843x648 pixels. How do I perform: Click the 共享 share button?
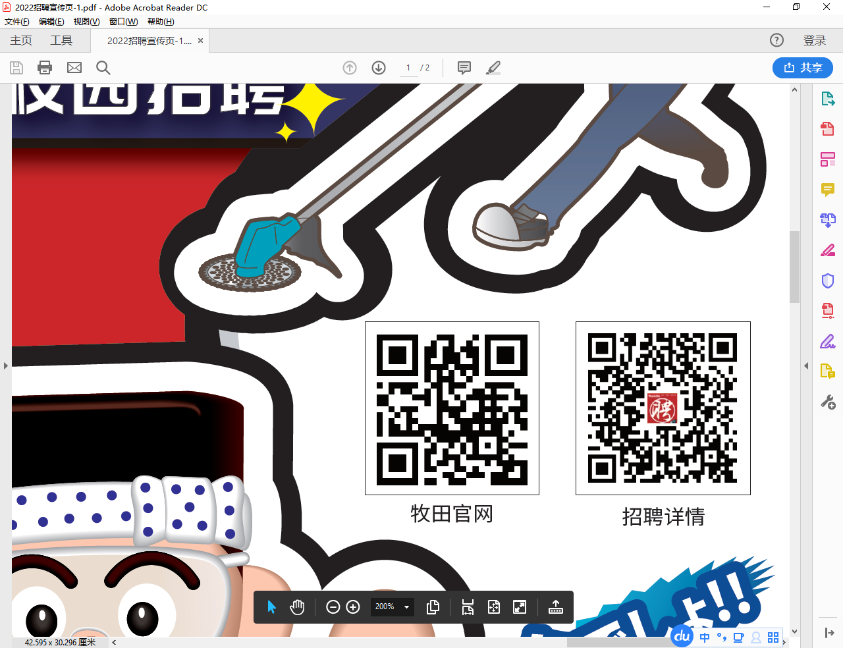(x=802, y=68)
